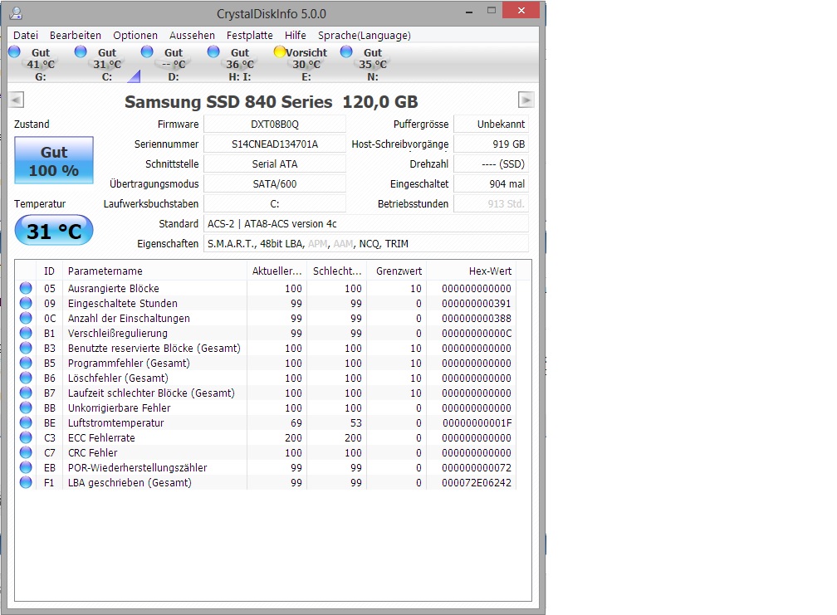Click serial number S14CNEAD134701A field
This screenshot has height=615, width=837.
[x=275, y=144]
